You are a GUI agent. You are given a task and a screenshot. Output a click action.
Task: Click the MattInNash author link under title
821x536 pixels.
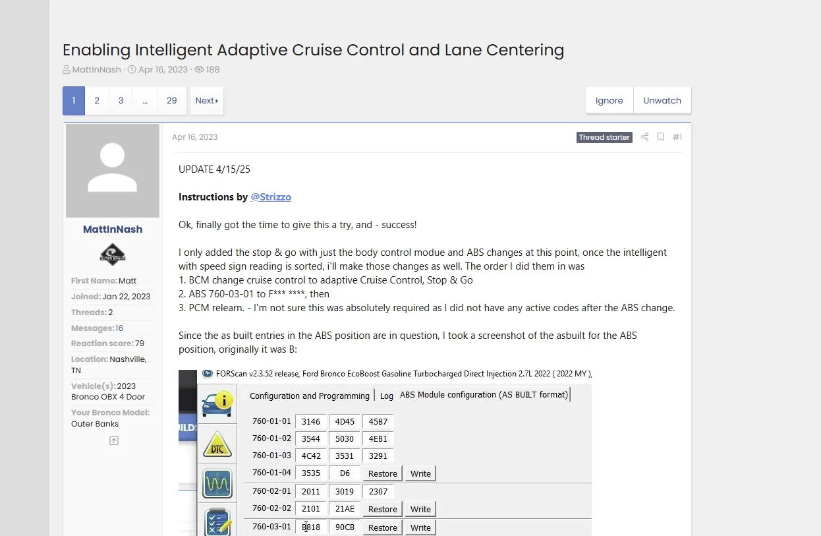(96, 69)
